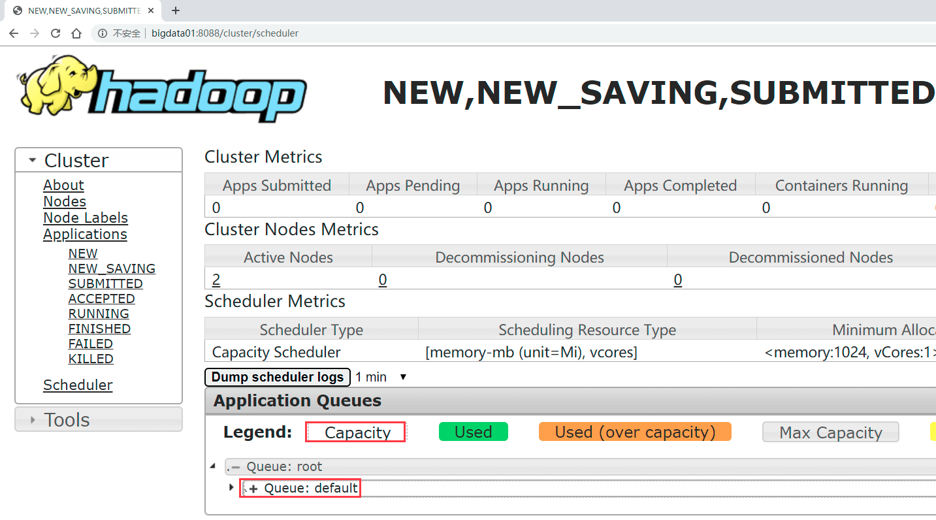The image size is (936, 520).
Task: Click the Cluster Metrics heading
Action: [263, 157]
